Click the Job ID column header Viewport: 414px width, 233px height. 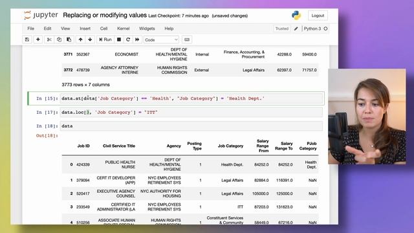pyautogui.click(x=83, y=146)
